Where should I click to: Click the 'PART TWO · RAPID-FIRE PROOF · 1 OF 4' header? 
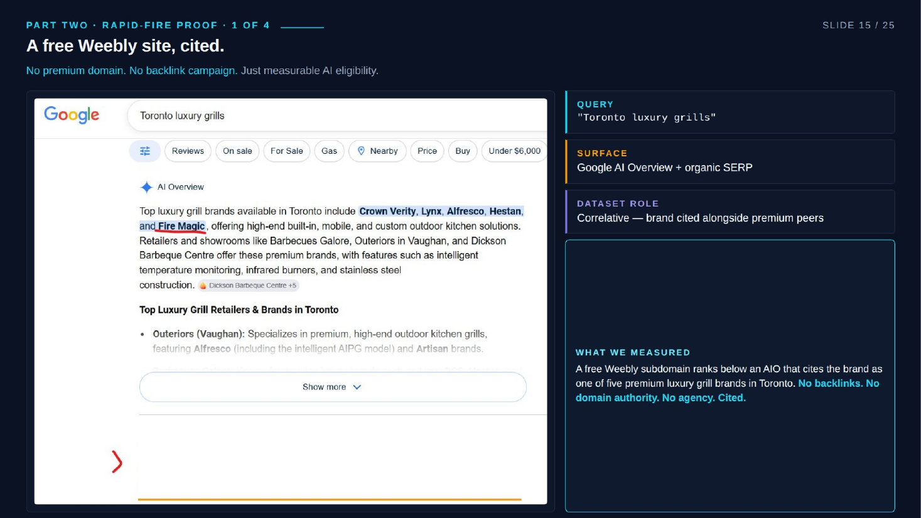point(148,25)
